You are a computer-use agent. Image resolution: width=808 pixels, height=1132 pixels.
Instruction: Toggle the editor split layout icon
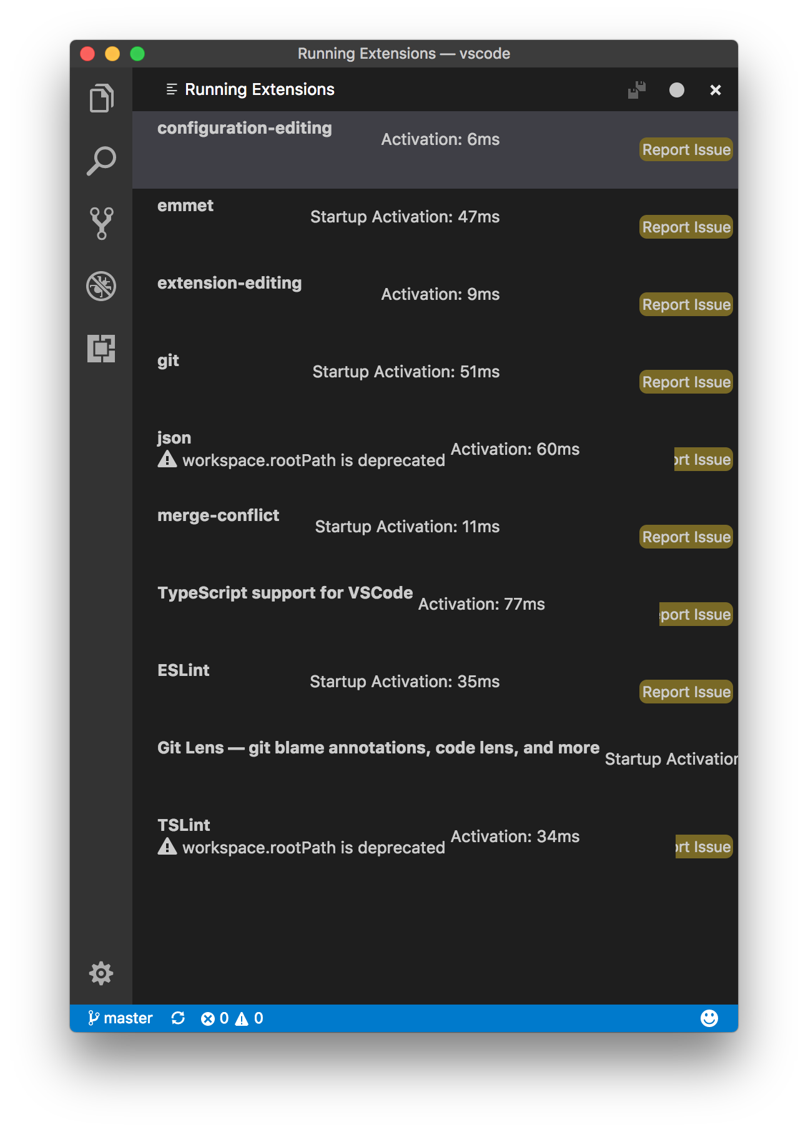pyautogui.click(x=636, y=89)
